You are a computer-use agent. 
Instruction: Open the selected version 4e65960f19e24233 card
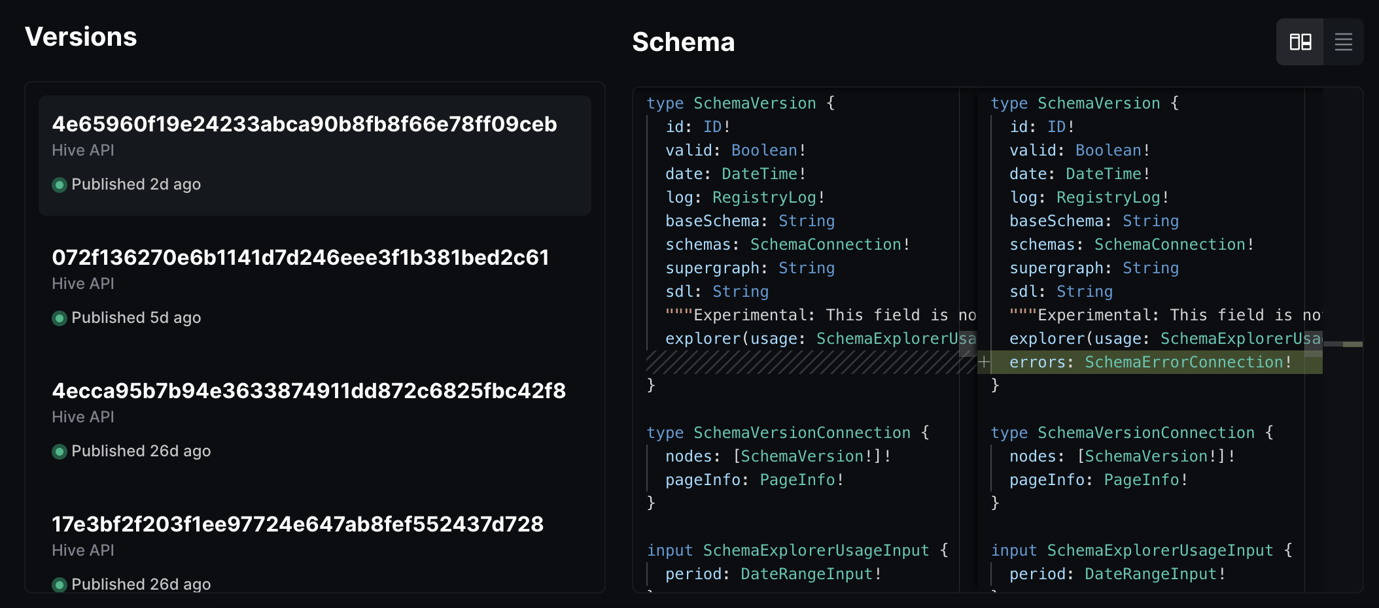305,154
